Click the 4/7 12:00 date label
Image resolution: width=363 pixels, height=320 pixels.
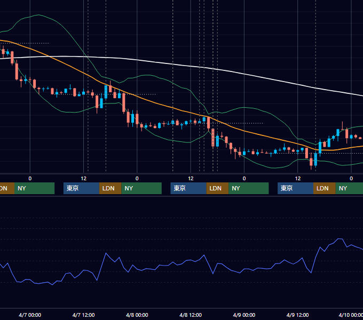(83, 315)
